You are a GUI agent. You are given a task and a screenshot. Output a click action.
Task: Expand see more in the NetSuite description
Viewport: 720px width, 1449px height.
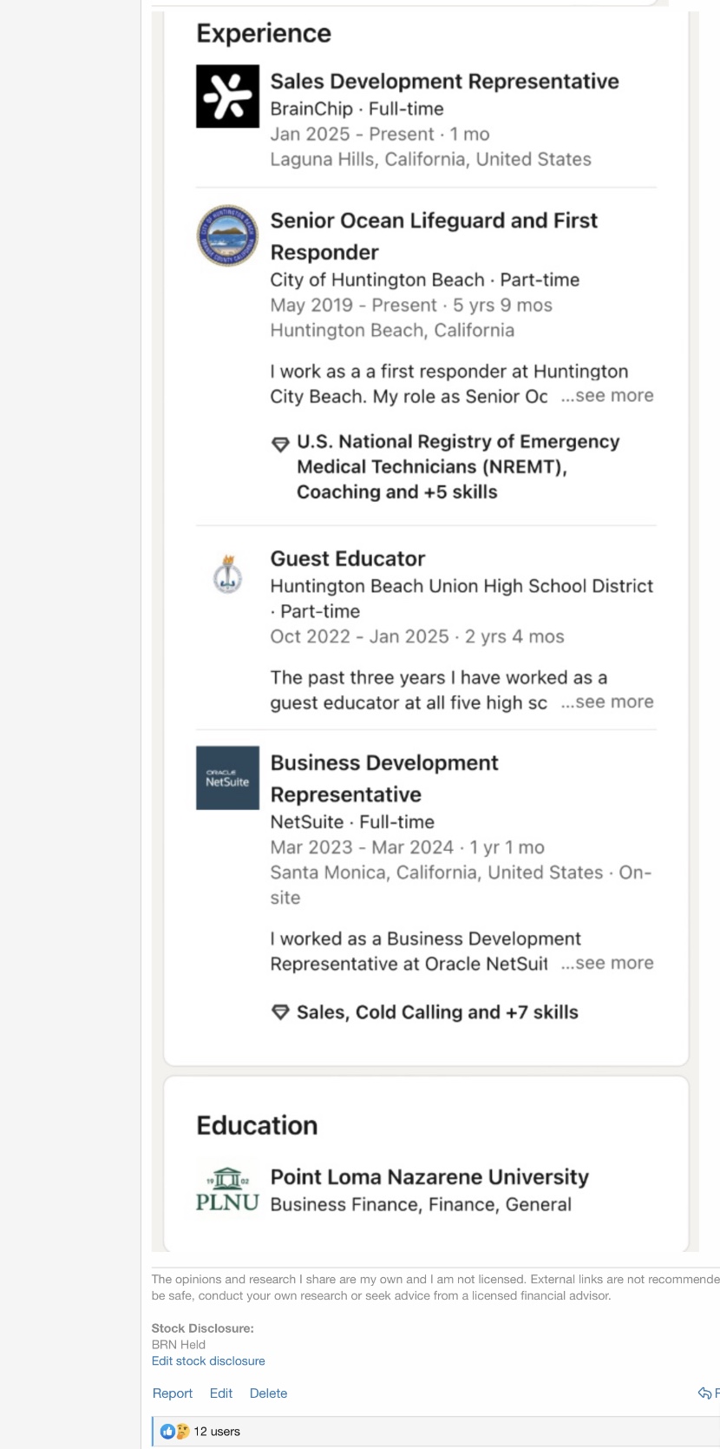pyautogui.click(x=607, y=964)
